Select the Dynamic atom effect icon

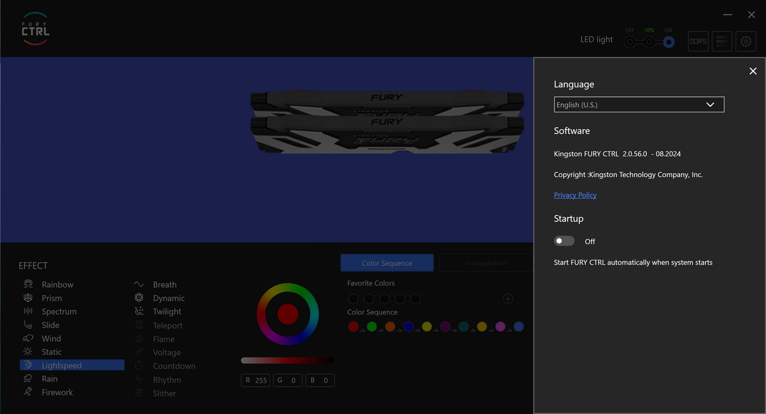click(x=139, y=298)
